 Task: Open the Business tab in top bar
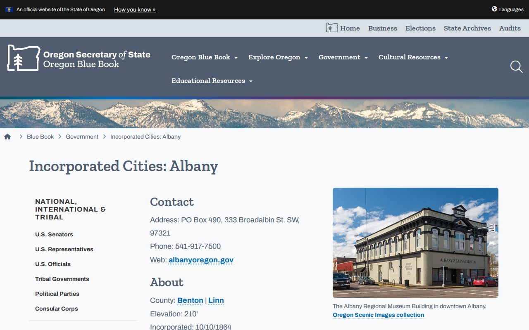click(x=383, y=28)
